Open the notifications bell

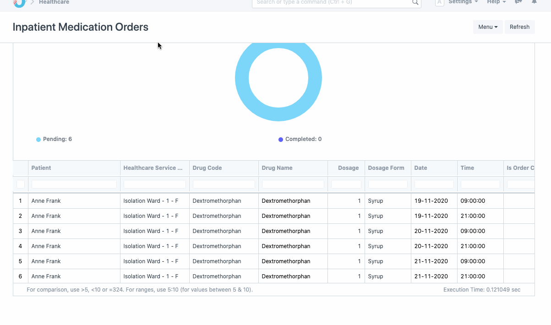tap(534, 2)
